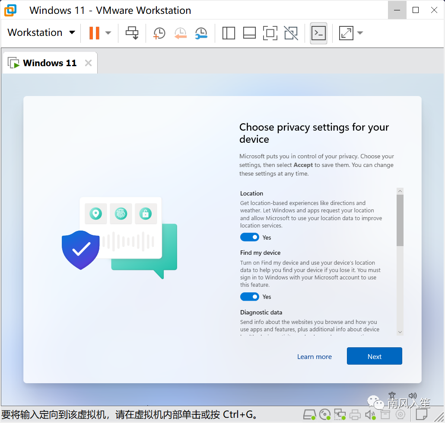Maximize the VMware Workstation window
Screen dimensions: 445x423
[416, 10]
